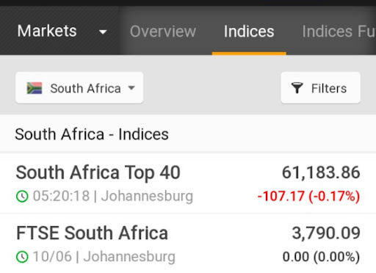The width and height of the screenshot is (376, 273).
Task: Switch to the Overview tab
Action: (163, 32)
